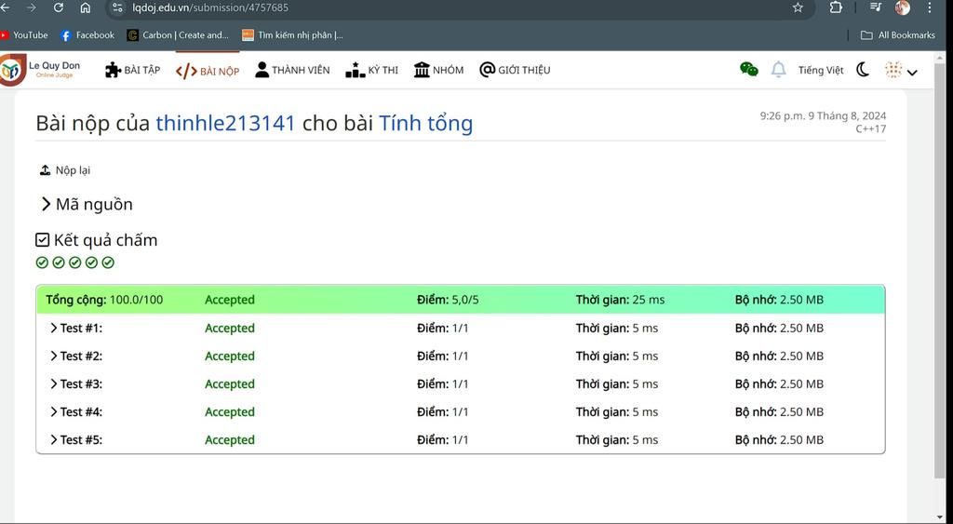
Task: Open Chrome three-dot menu
Action: (x=930, y=7)
